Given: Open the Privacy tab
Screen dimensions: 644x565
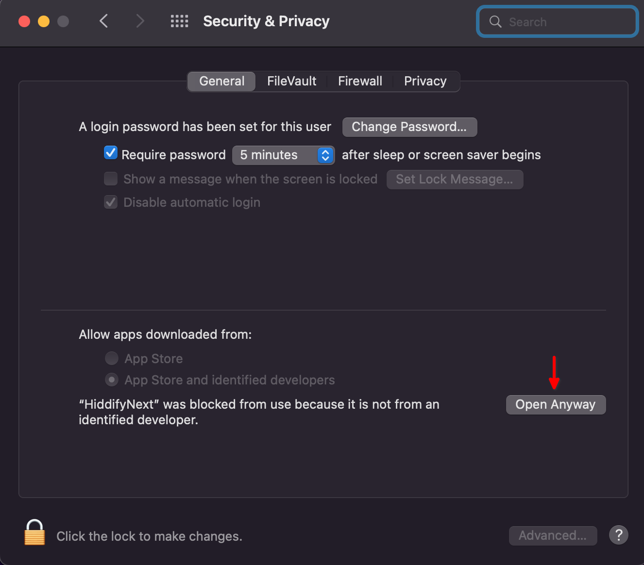Looking at the screenshot, I should coord(425,81).
